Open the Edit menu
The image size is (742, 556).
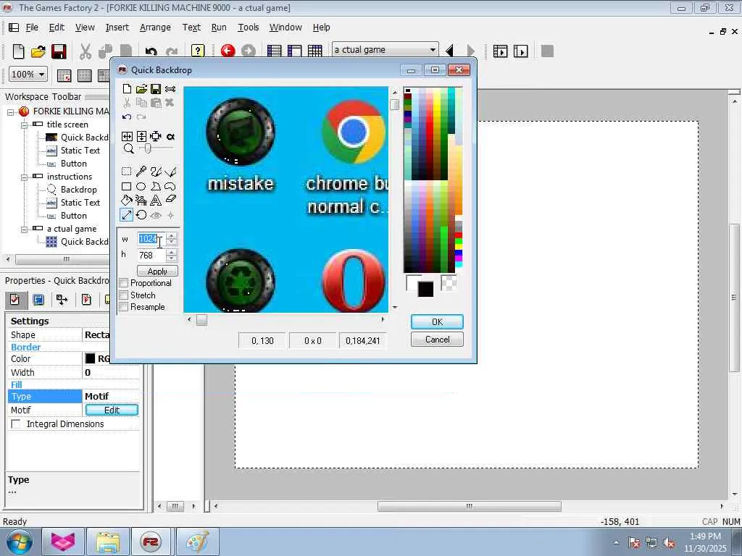point(57,28)
